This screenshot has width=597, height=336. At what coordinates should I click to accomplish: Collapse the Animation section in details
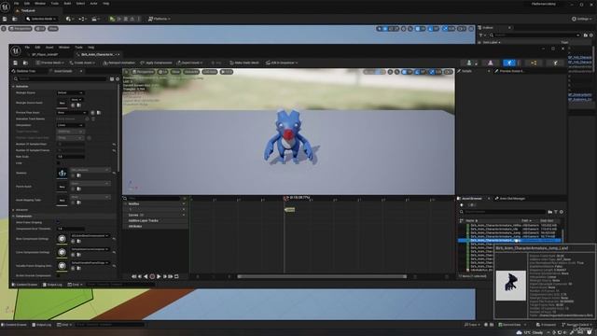[14, 87]
